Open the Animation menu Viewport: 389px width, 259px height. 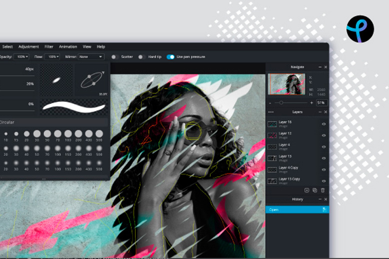(x=68, y=46)
